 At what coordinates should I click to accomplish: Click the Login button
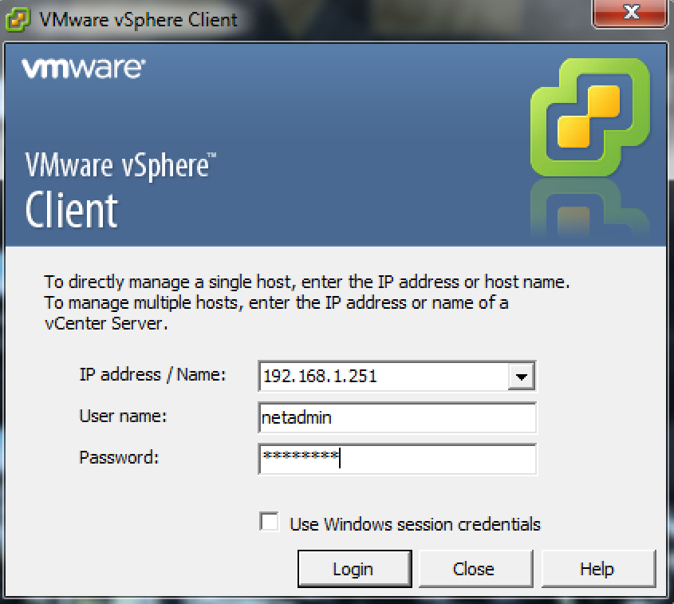click(x=355, y=569)
